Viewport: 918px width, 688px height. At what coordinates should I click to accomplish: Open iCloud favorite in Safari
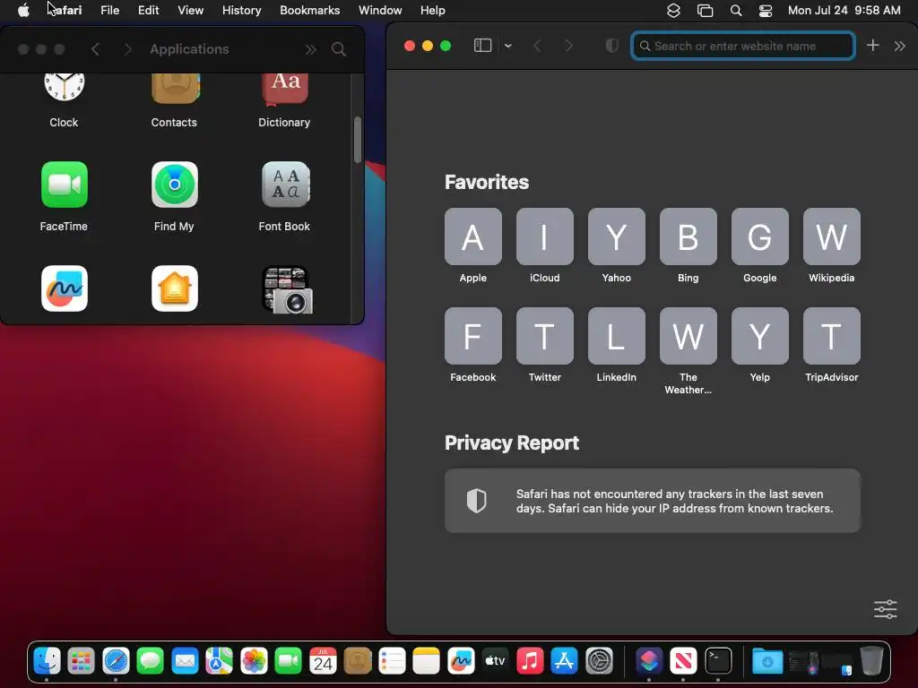544,236
